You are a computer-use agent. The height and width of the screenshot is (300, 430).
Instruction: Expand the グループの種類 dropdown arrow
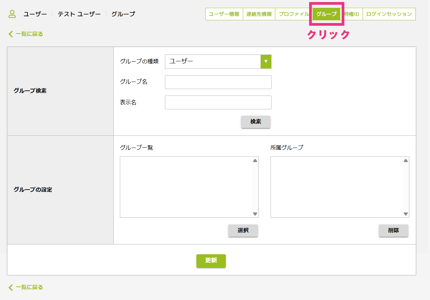point(266,62)
